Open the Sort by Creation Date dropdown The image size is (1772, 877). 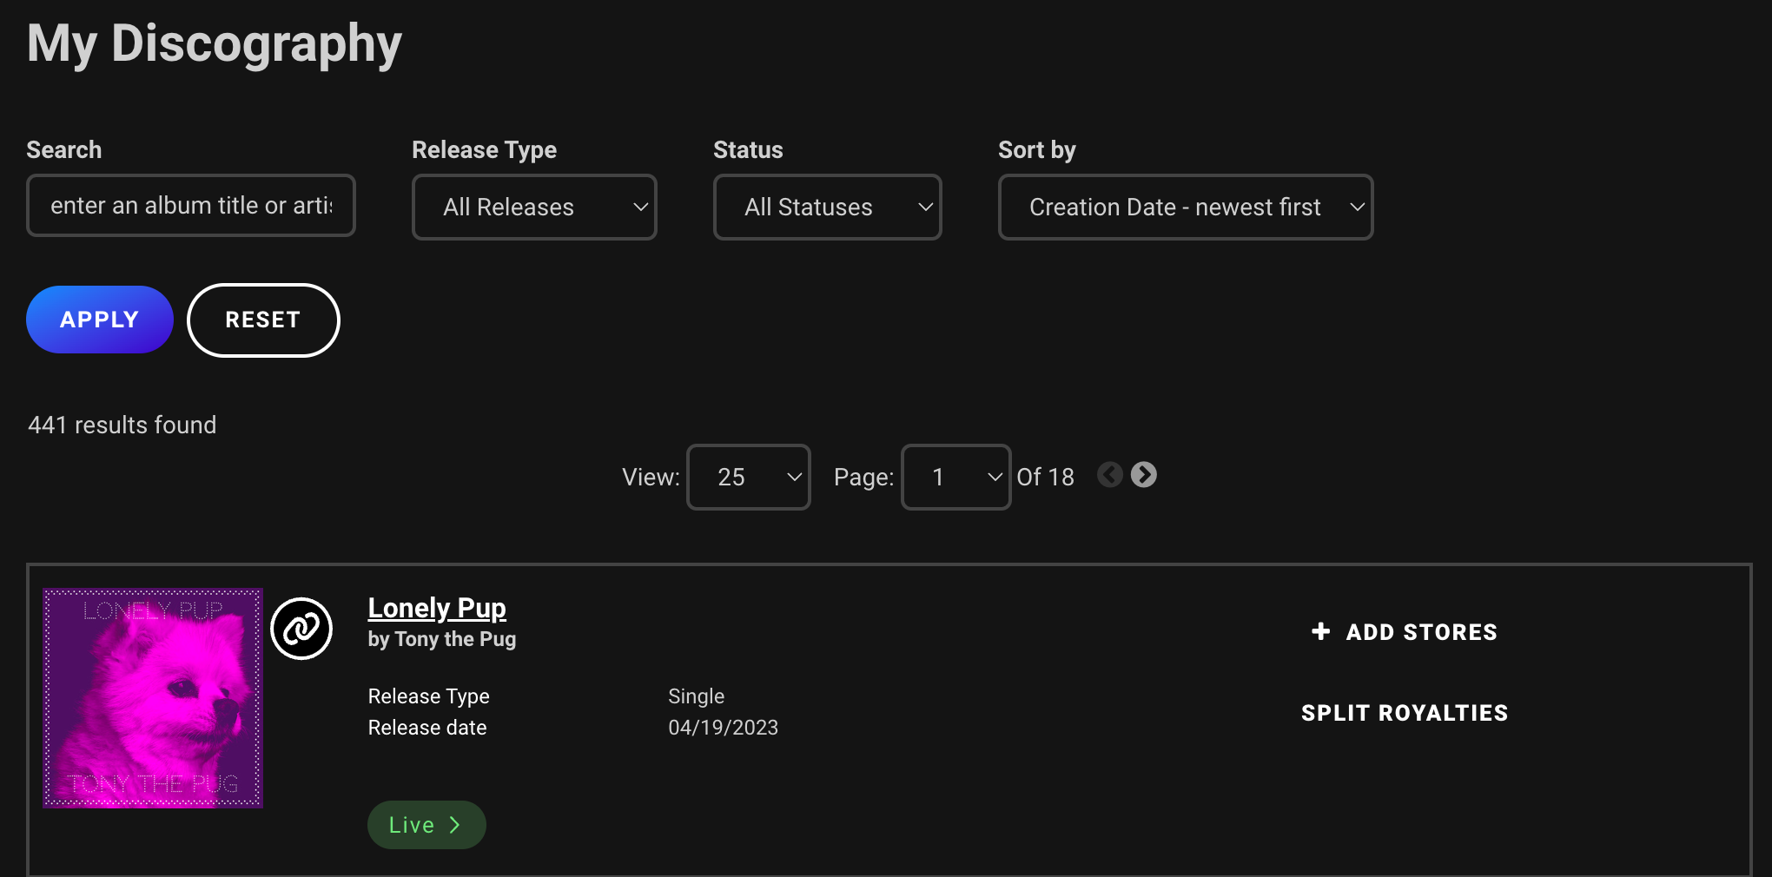1185,207
